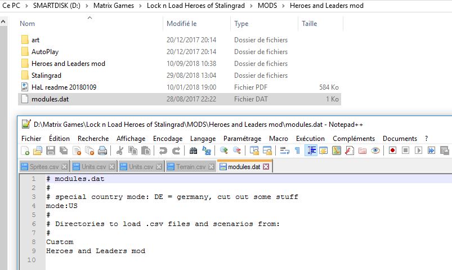Go to MODS in the address bar
Viewport: 452px width, 270px height.
point(267,6)
